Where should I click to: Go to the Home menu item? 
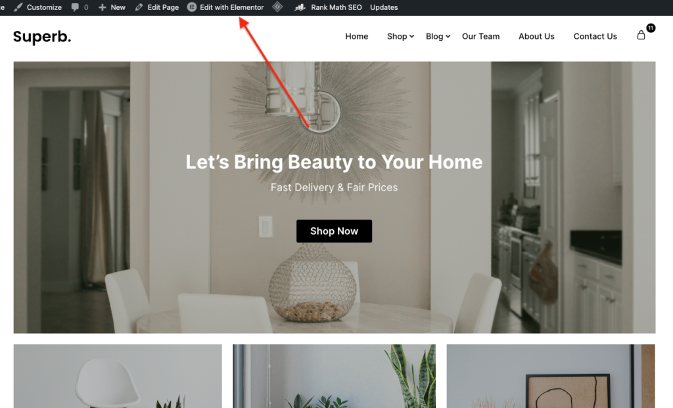[x=357, y=37]
